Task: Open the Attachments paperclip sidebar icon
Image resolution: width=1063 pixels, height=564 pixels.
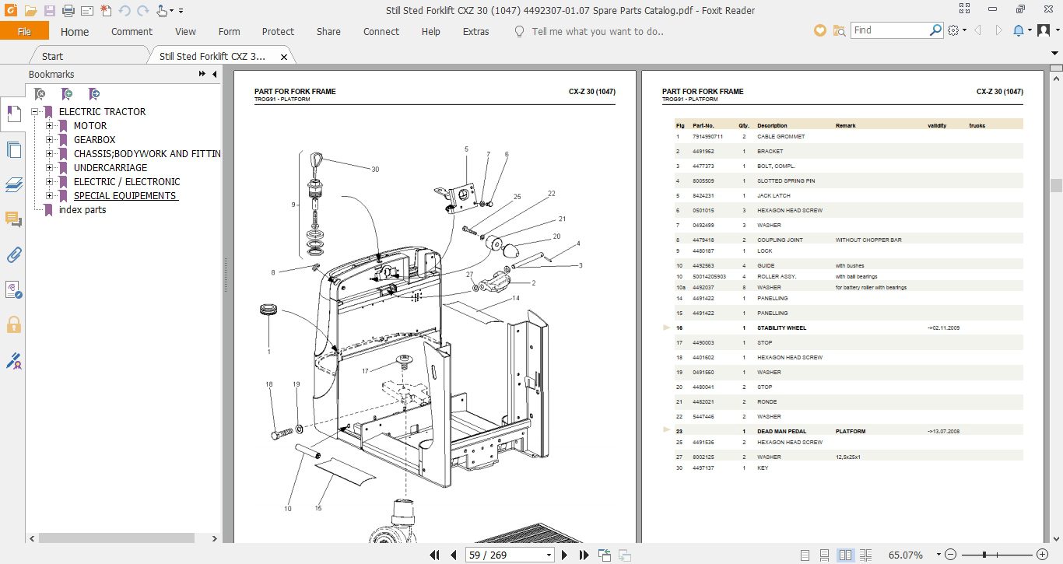Action: 13,254
